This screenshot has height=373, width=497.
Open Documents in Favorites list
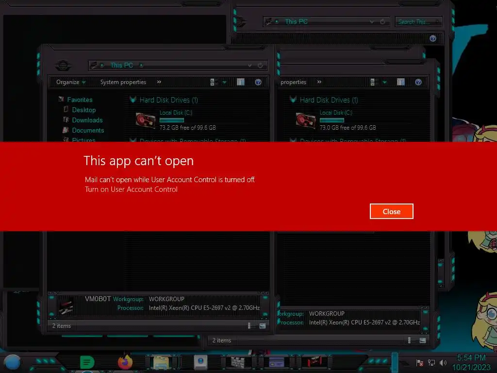(88, 130)
